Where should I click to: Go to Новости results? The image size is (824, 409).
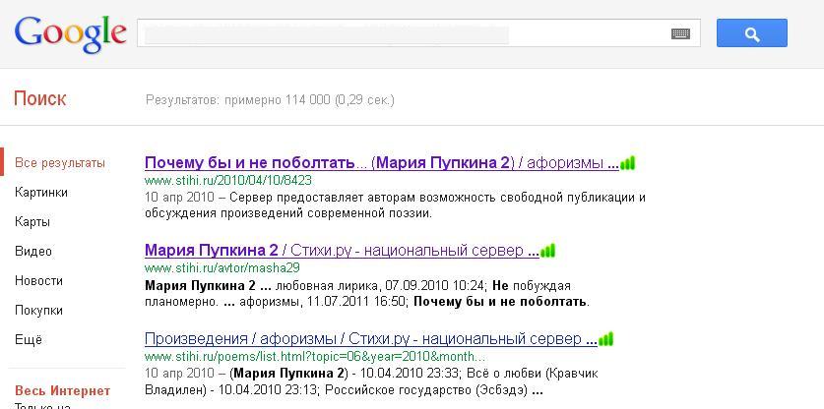[x=38, y=281]
